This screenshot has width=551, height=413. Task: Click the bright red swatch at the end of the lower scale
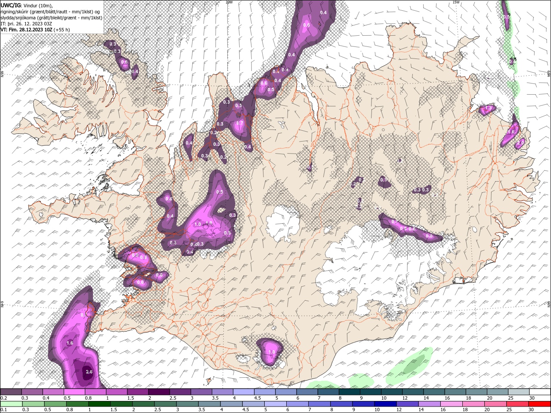(x=540, y=404)
